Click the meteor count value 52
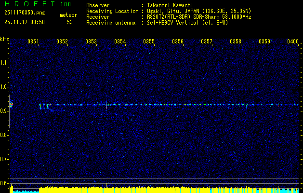The width and height of the screenshot is (303, 193). click(x=70, y=22)
